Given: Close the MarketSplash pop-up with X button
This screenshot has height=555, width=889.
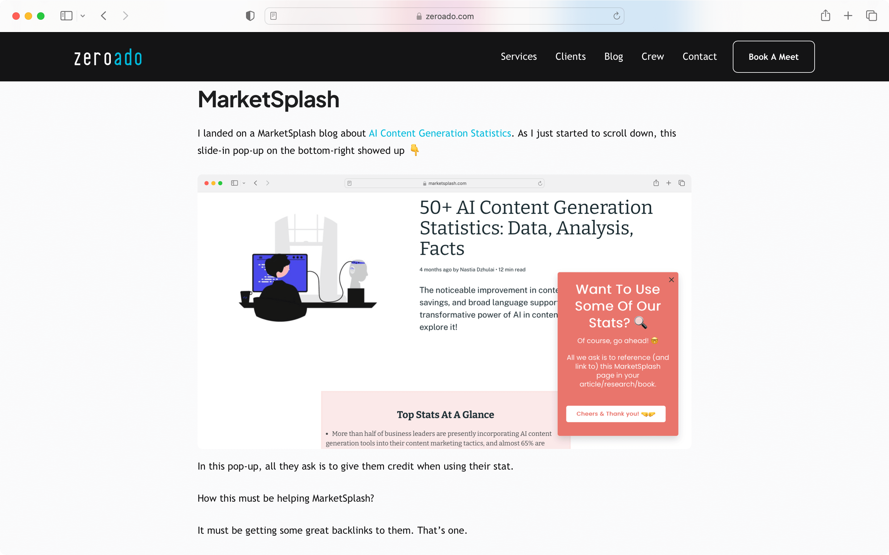Looking at the screenshot, I should [671, 279].
